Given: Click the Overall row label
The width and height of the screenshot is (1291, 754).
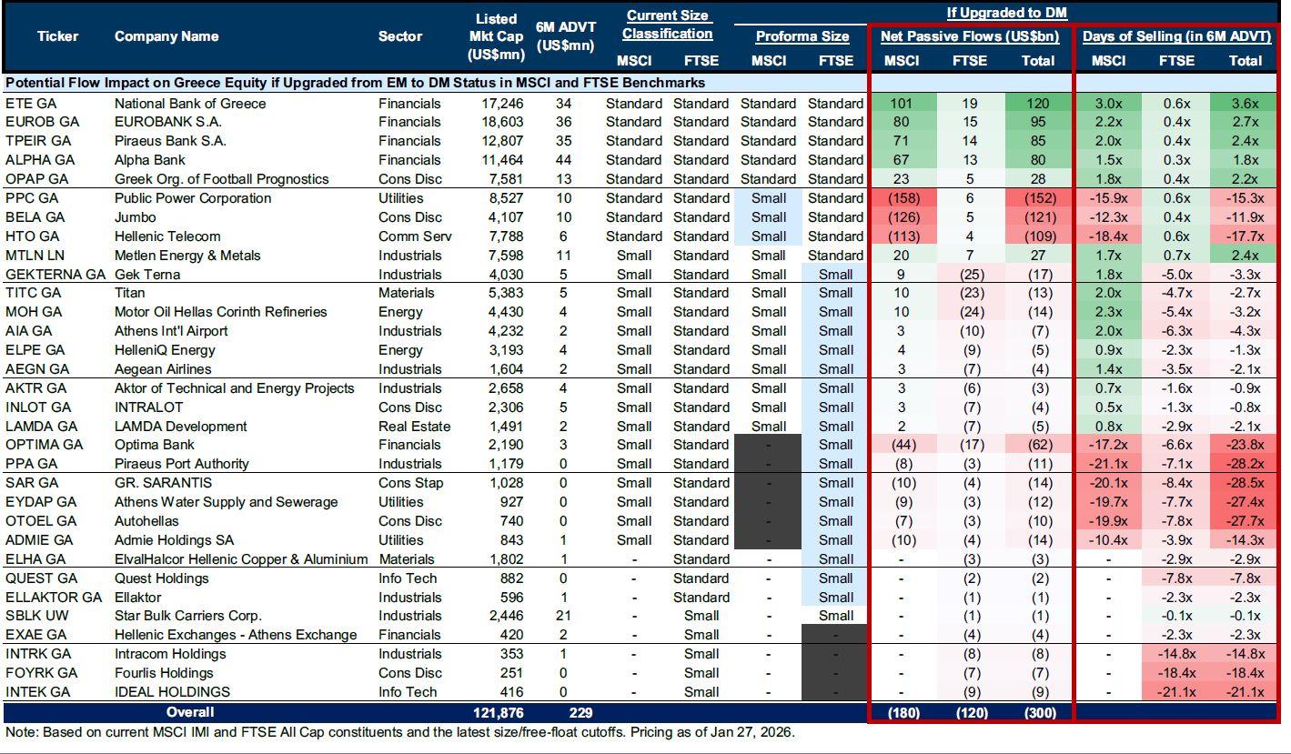Looking at the screenshot, I should click(189, 712).
